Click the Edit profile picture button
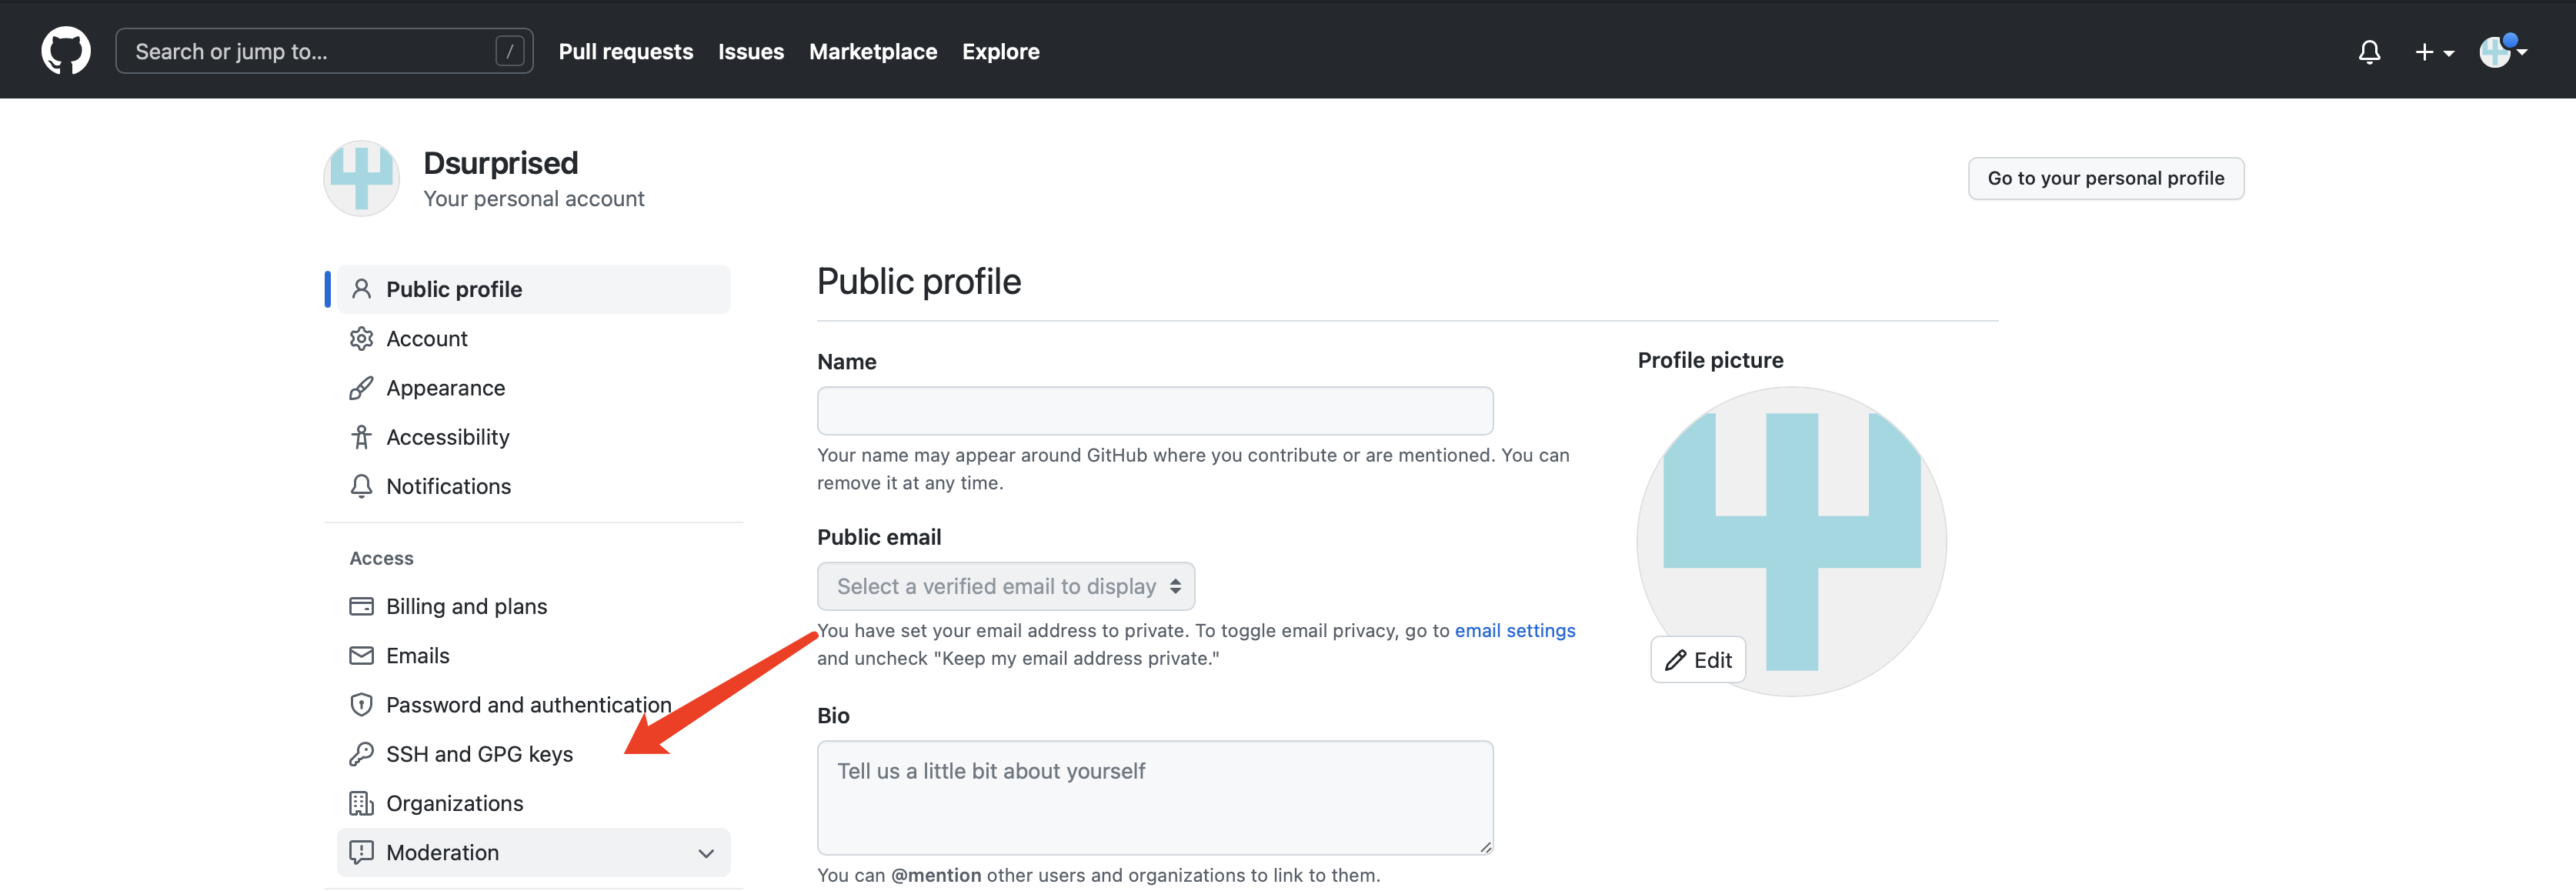2576x891 pixels. click(x=1698, y=660)
